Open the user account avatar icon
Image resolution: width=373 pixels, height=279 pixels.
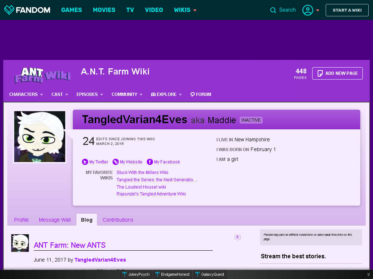click(x=307, y=10)
